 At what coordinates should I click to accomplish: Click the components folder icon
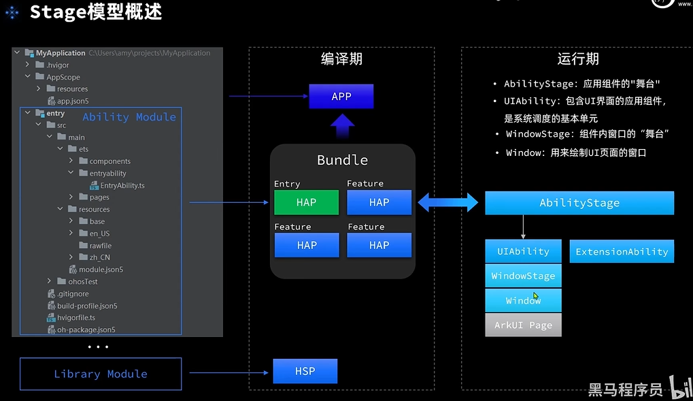(83, 161)
